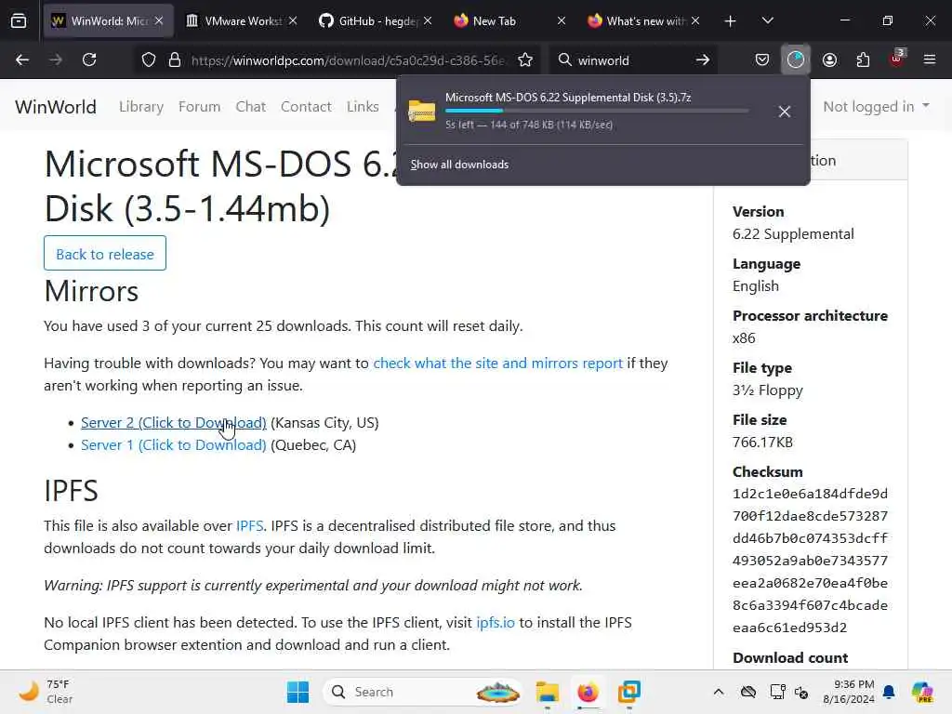Switch to the New Tab tab
Image resolution: width=952 pixels, height=714 pixels.
tap(510, 21)
